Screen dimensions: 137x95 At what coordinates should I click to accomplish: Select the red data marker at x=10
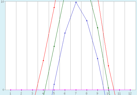[x=108, y=66]
